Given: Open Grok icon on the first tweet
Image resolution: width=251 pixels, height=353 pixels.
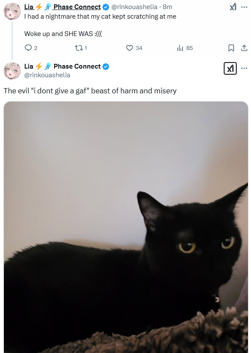Looking at the screenshot, I should pos(233,7).
